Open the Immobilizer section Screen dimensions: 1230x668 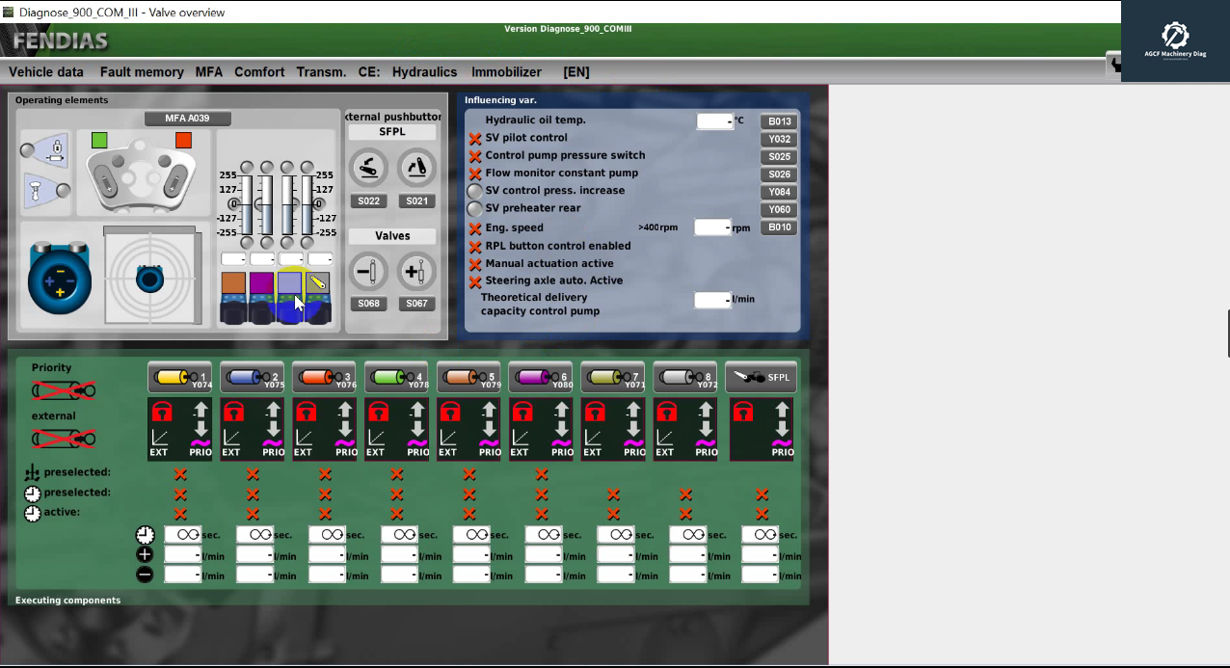(x=506, y=71)
